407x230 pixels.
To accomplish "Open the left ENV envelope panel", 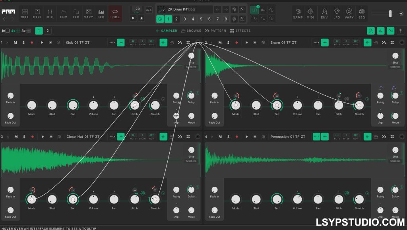I will [x=64, y=14].
